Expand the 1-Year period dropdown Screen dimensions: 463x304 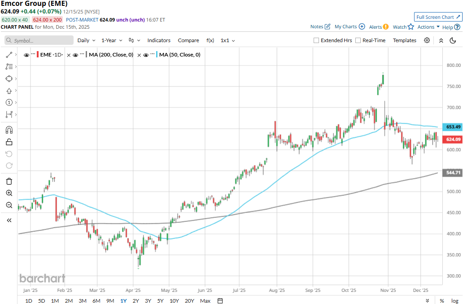(112, 40)
